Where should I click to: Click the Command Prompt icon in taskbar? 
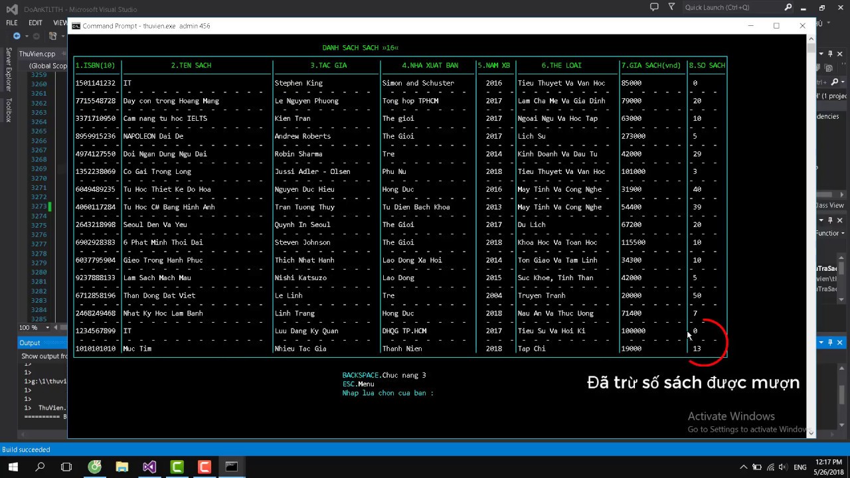tap(231, 467)
